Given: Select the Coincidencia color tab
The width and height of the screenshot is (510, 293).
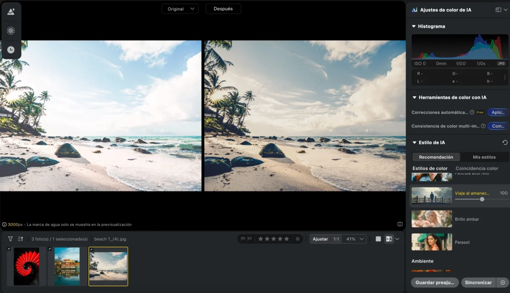Looking at the screenshot, I should coord(477,168).
